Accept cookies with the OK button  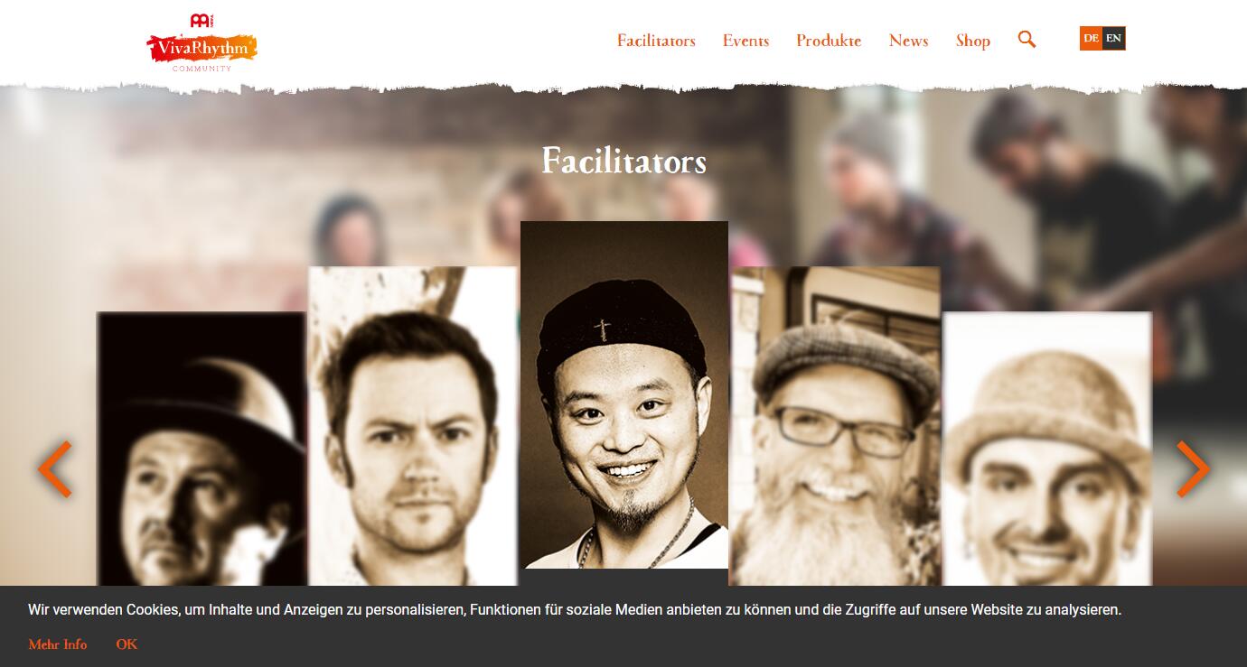coord(127,644)
